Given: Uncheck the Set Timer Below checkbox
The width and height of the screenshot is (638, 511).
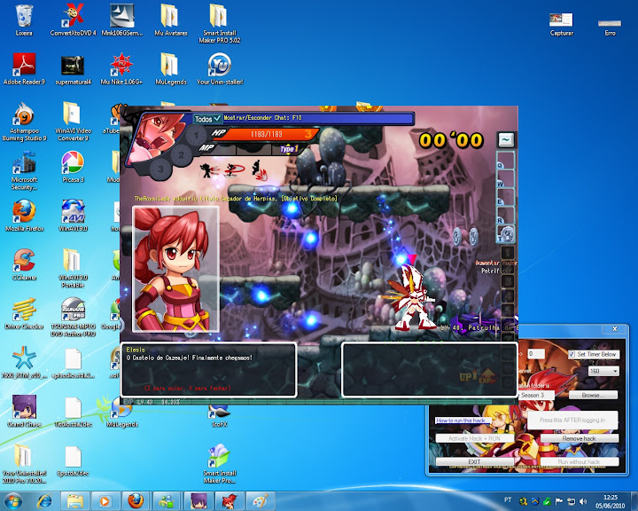Looking at the screenshot, I should [572, 354].
